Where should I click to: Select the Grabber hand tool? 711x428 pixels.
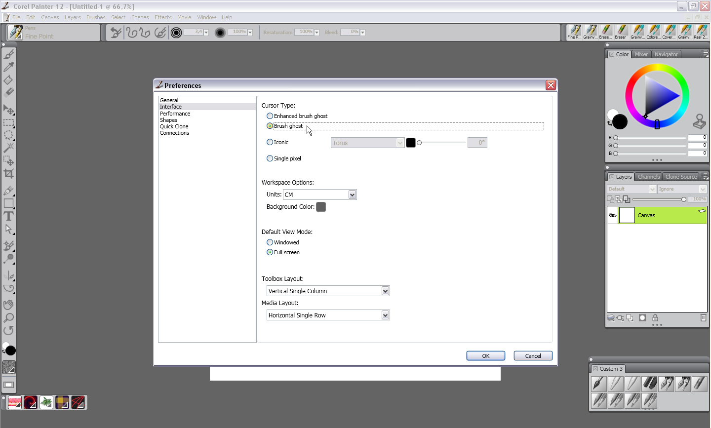pyautogui.click(x=8, y=305)
